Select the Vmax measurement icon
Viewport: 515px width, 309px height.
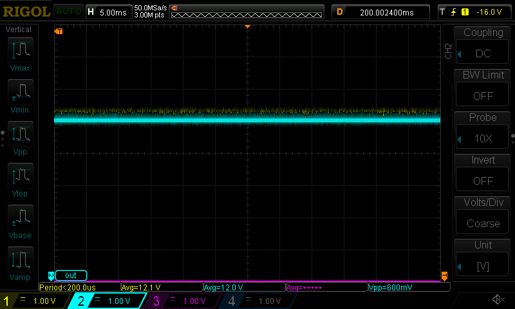click(x=21, y=50)
